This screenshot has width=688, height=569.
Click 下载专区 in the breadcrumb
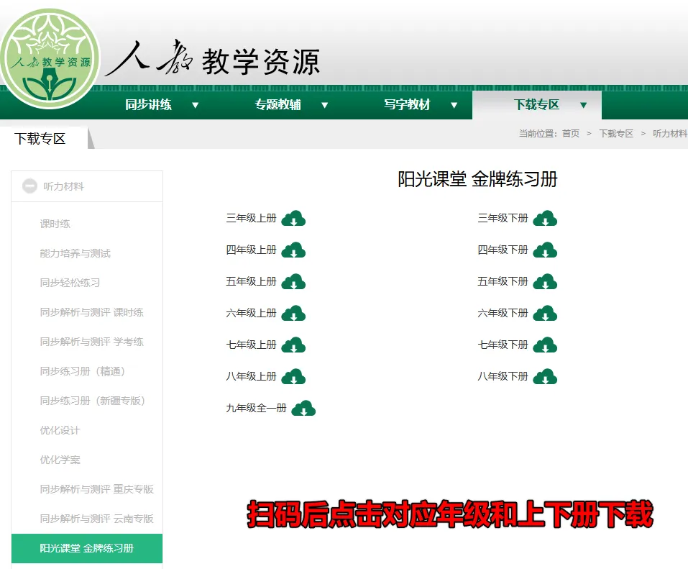click(x=616, y=134)
